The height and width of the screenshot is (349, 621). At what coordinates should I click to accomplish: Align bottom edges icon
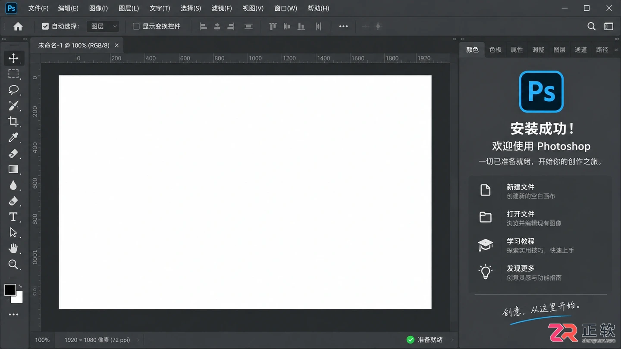coord(301,26)
